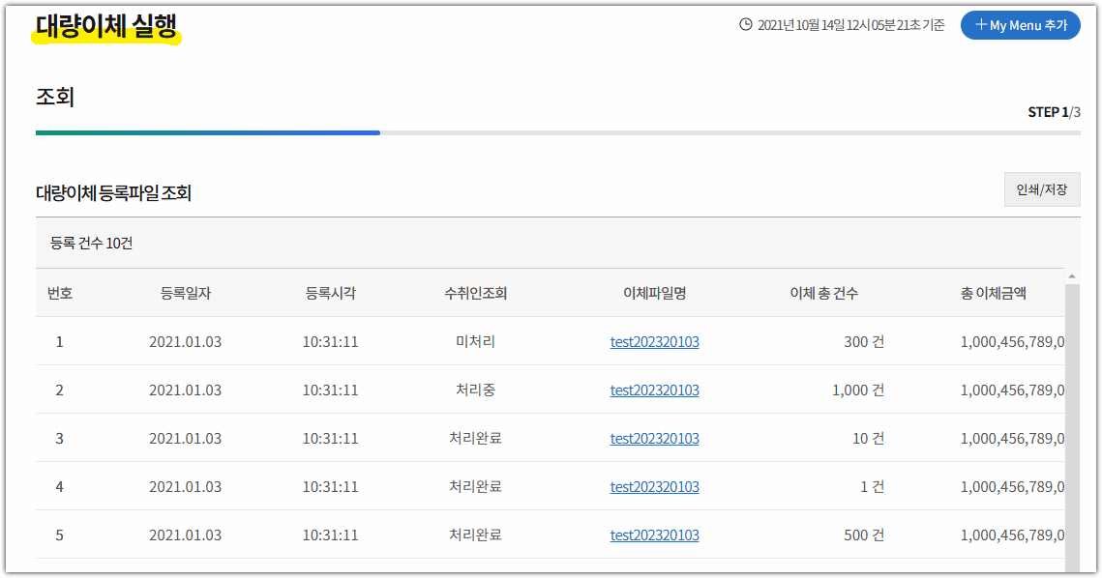Click the plus icon inside My Menu button

982,25
